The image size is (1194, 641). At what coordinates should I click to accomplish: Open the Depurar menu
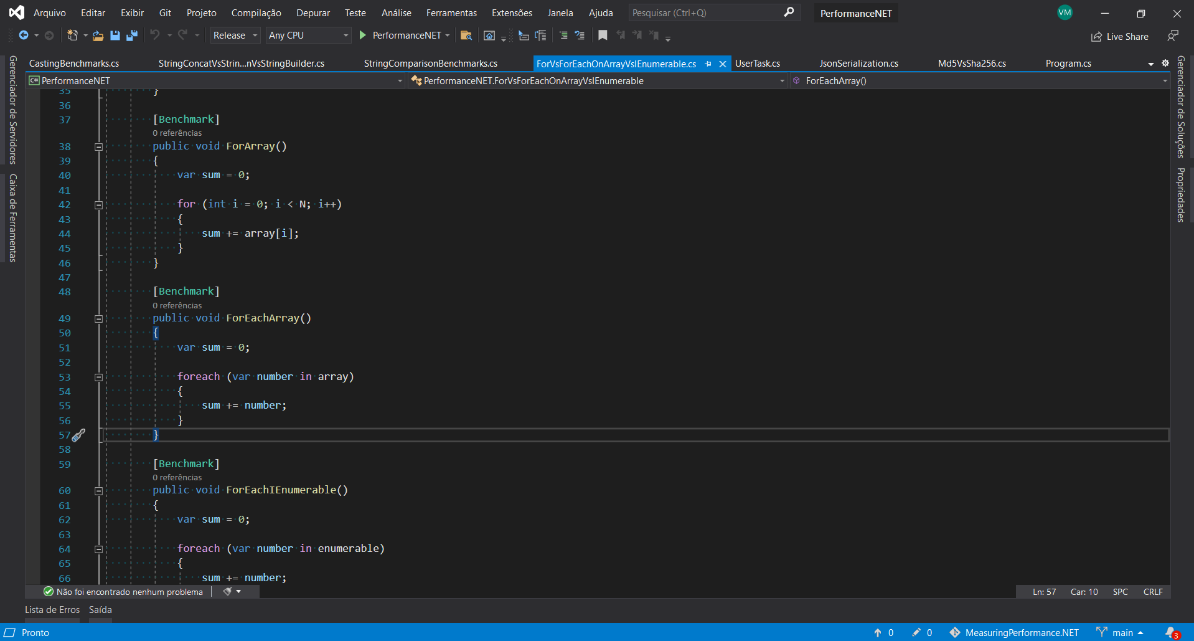[x=313, y=12]
